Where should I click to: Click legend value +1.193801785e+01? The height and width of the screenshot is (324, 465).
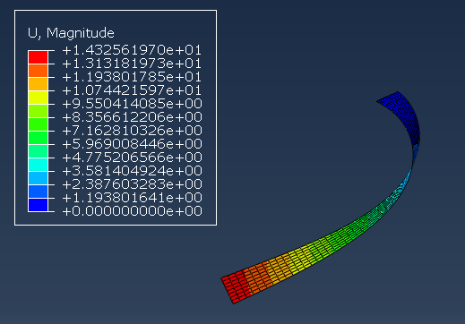[x=132, y=77]
